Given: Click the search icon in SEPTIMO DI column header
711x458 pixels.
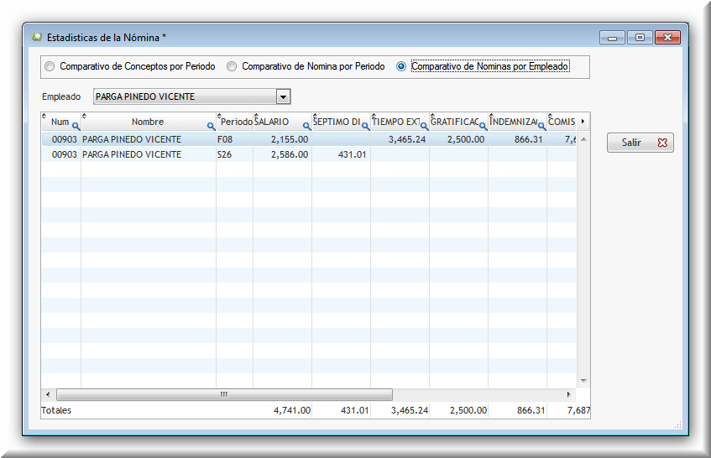Looking at the screenshot, I should click(365, 127).
